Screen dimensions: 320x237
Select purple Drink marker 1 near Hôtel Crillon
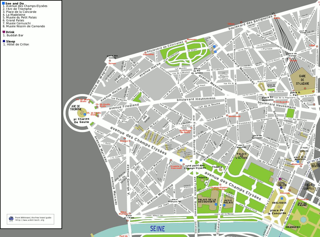click(280, 179)
